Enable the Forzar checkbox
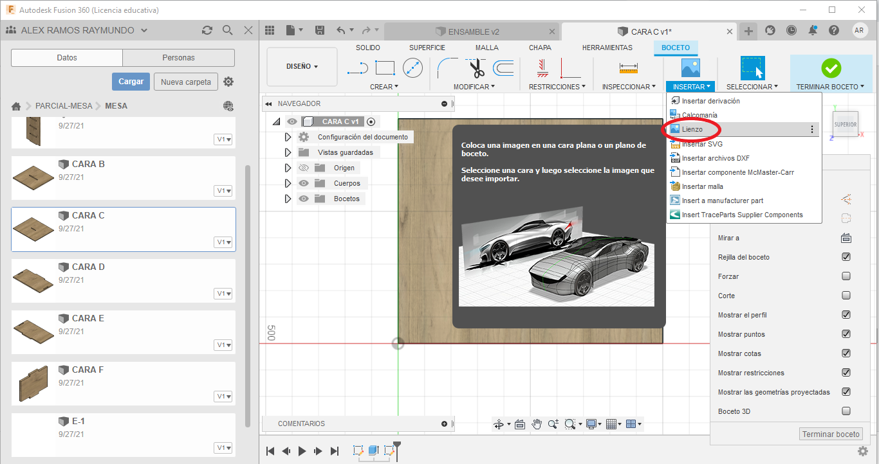This screenshot has height=464, width=879. coord(846,276)
